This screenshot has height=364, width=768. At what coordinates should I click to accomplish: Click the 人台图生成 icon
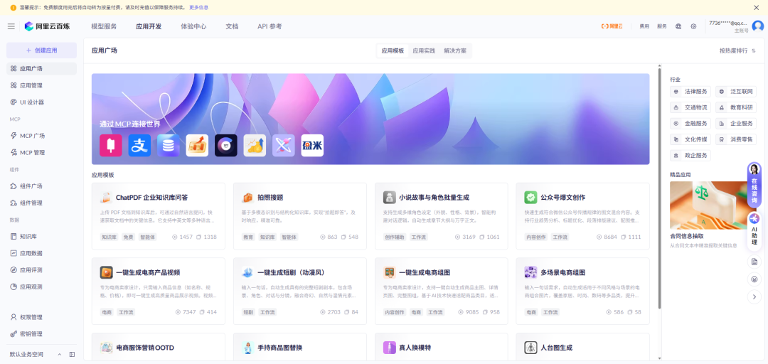(530, 348)
